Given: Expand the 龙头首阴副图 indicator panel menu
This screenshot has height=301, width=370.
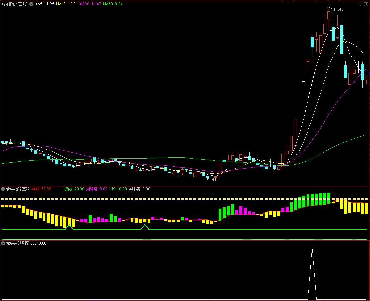Looking at the screenshot, I should (x=3, y=243).
